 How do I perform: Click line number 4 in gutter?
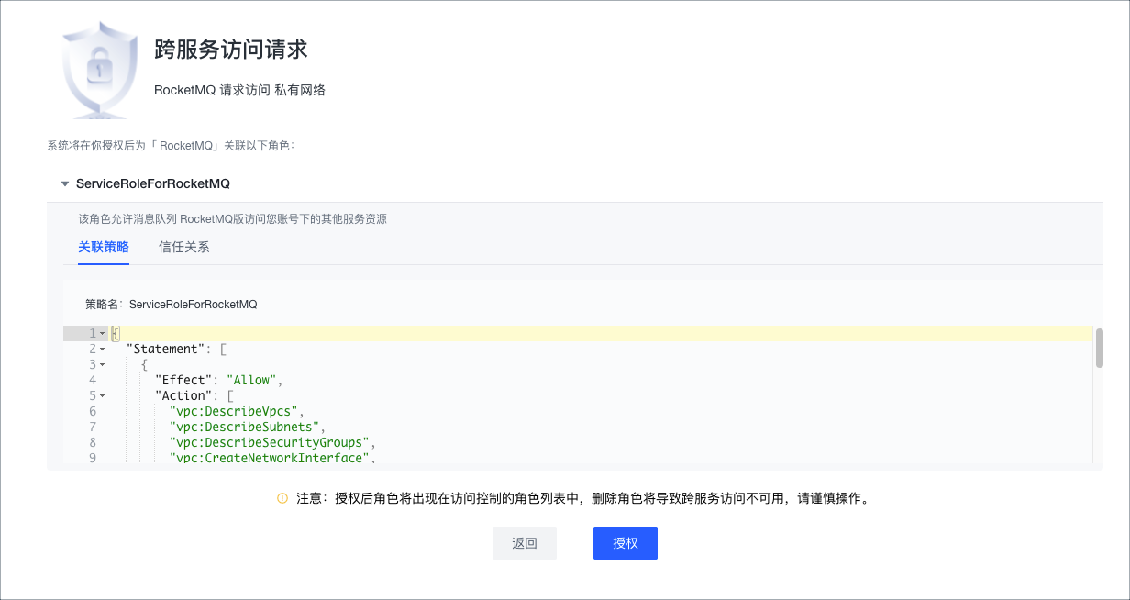[x=93, y=380]
